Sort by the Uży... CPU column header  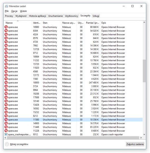pyautogui.click(x=81, y=23)
